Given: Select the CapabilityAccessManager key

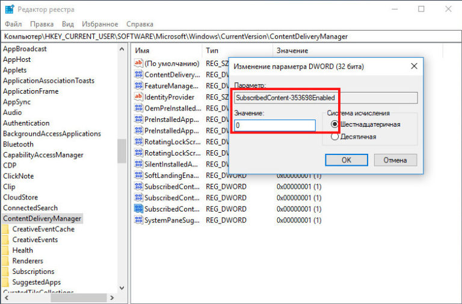Looking at the screenshot, I should (x=43, y=154).
